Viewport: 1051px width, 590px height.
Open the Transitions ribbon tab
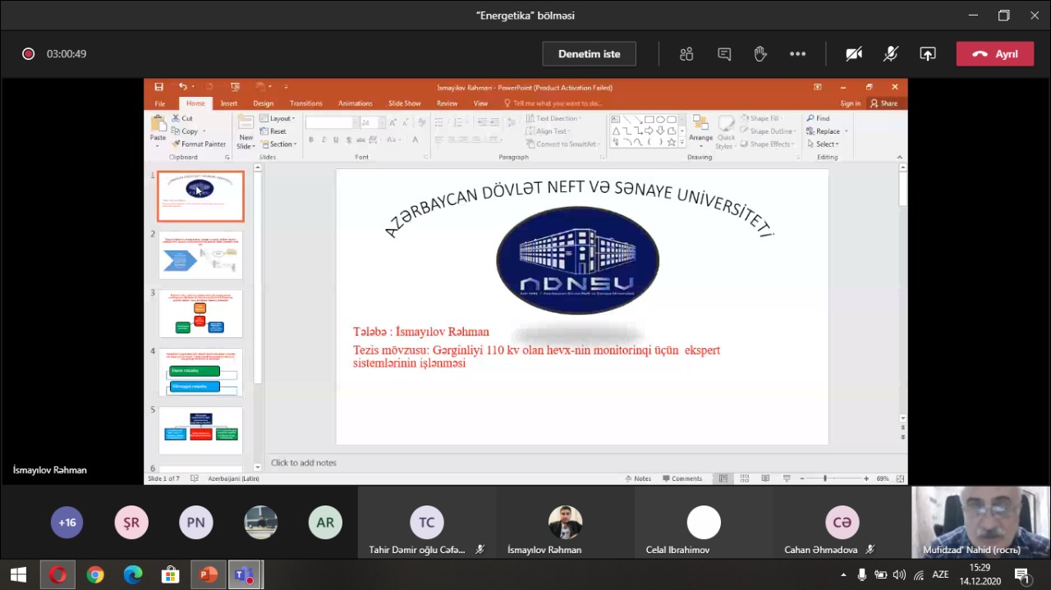(306, 103)
